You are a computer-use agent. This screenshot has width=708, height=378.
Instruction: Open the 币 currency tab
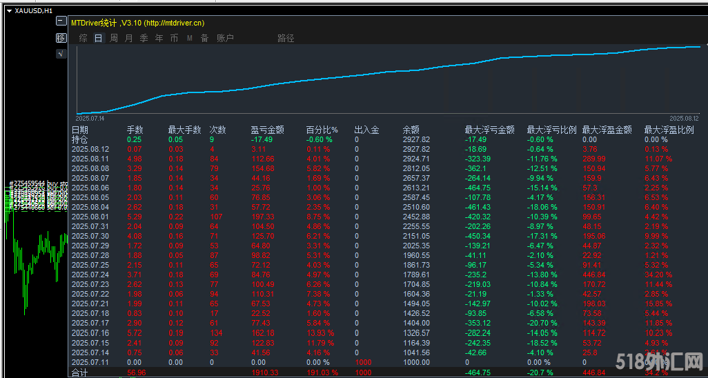tap(174, 39)
